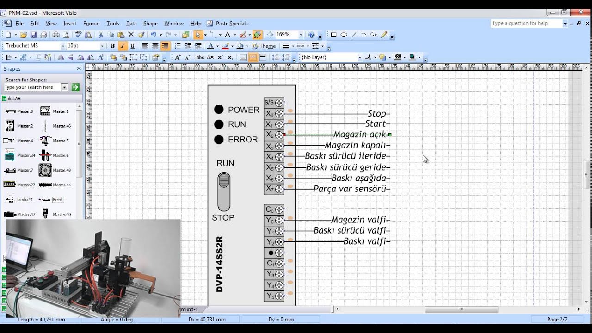Run the Spelling check icon
This screenshot has height=333, width=592.
pyautogui.click(x=78, y=35)
